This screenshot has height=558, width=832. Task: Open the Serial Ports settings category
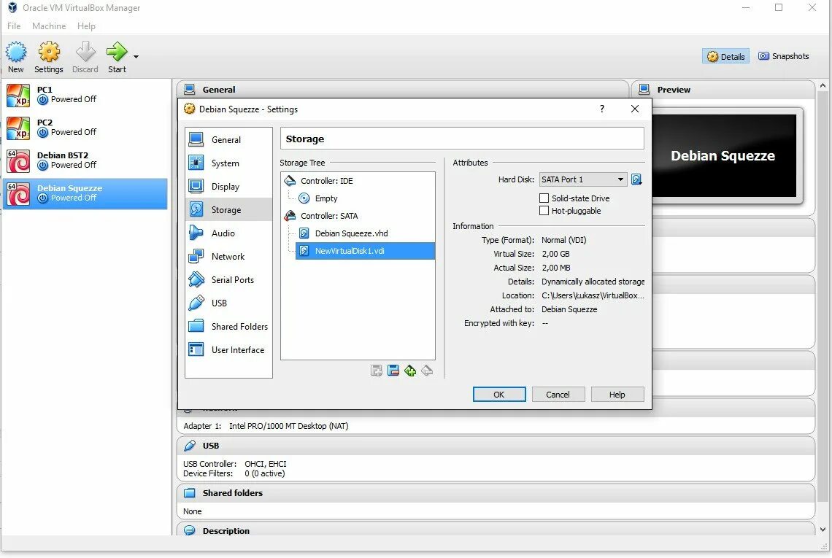point(228,279)
